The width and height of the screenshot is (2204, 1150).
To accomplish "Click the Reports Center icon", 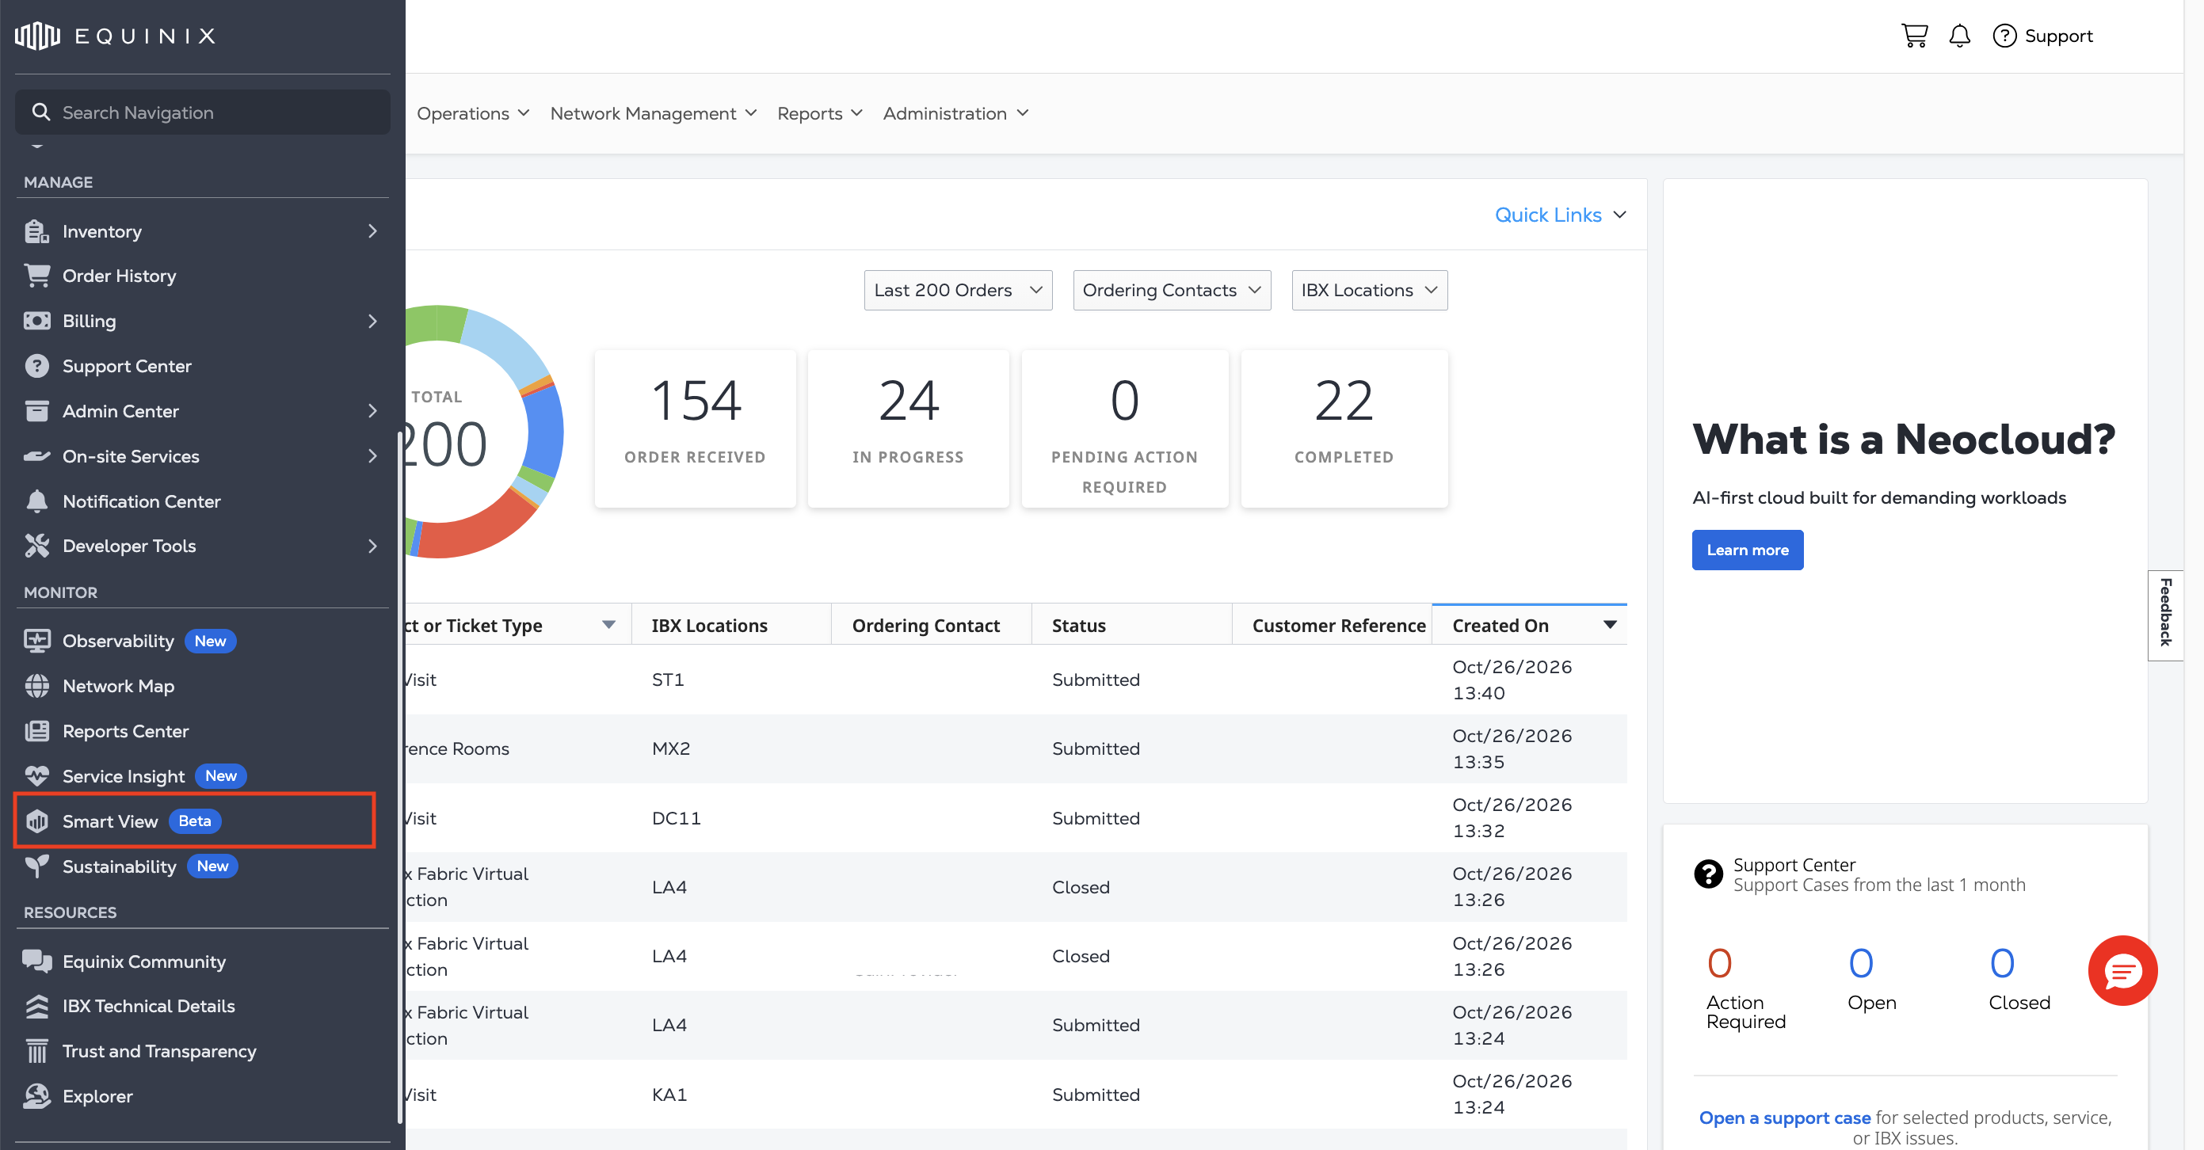I will tap(36, 731).
